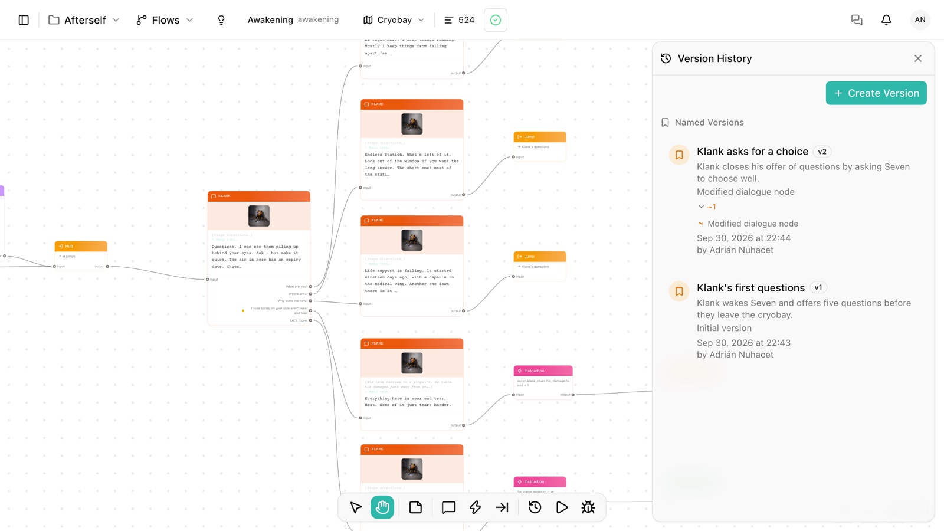Select the pointer cursor tool

(x=356, y=507)
